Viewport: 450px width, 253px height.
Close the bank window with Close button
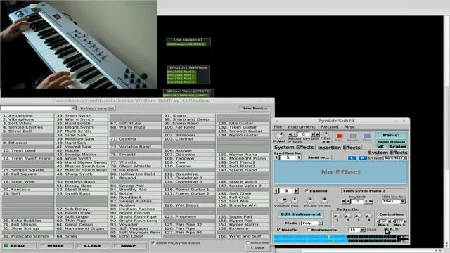click(x=258, y=248)
